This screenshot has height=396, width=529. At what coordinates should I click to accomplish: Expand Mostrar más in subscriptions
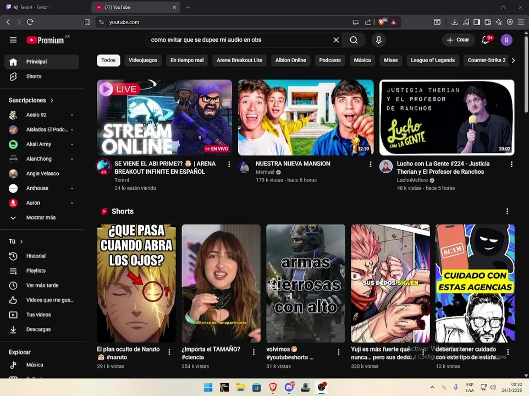pyautogui.click(x=42, y=218)
